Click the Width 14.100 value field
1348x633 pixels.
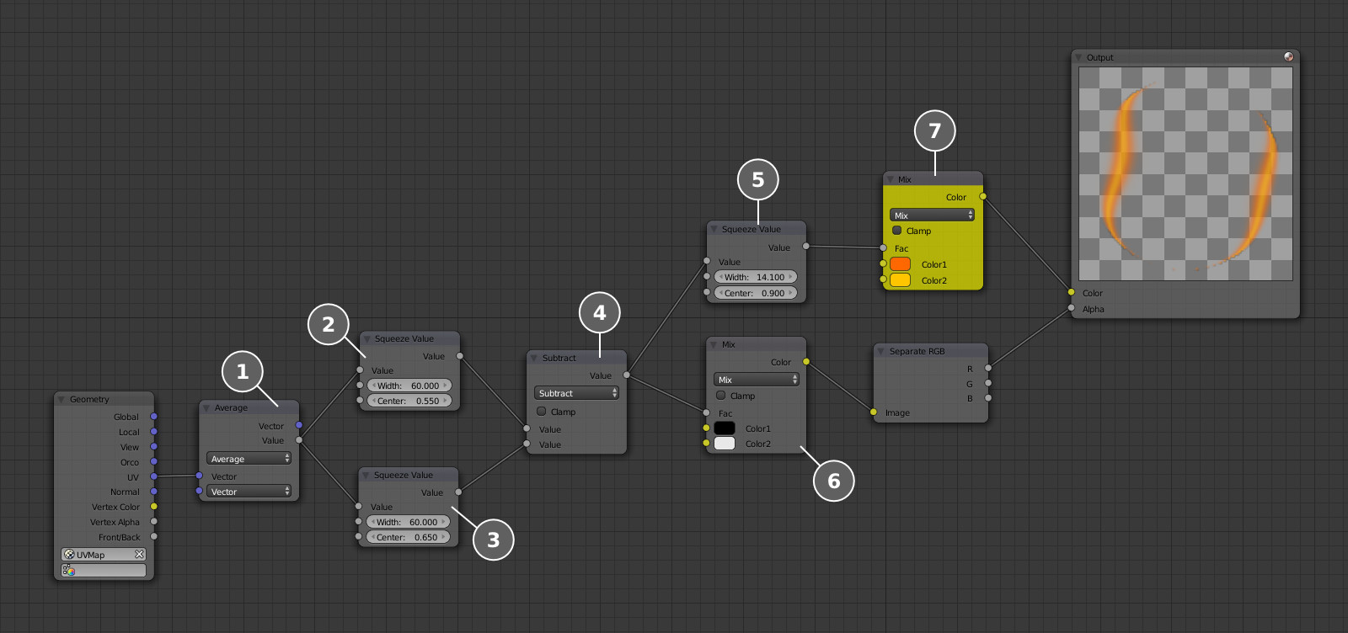[756, 277]
